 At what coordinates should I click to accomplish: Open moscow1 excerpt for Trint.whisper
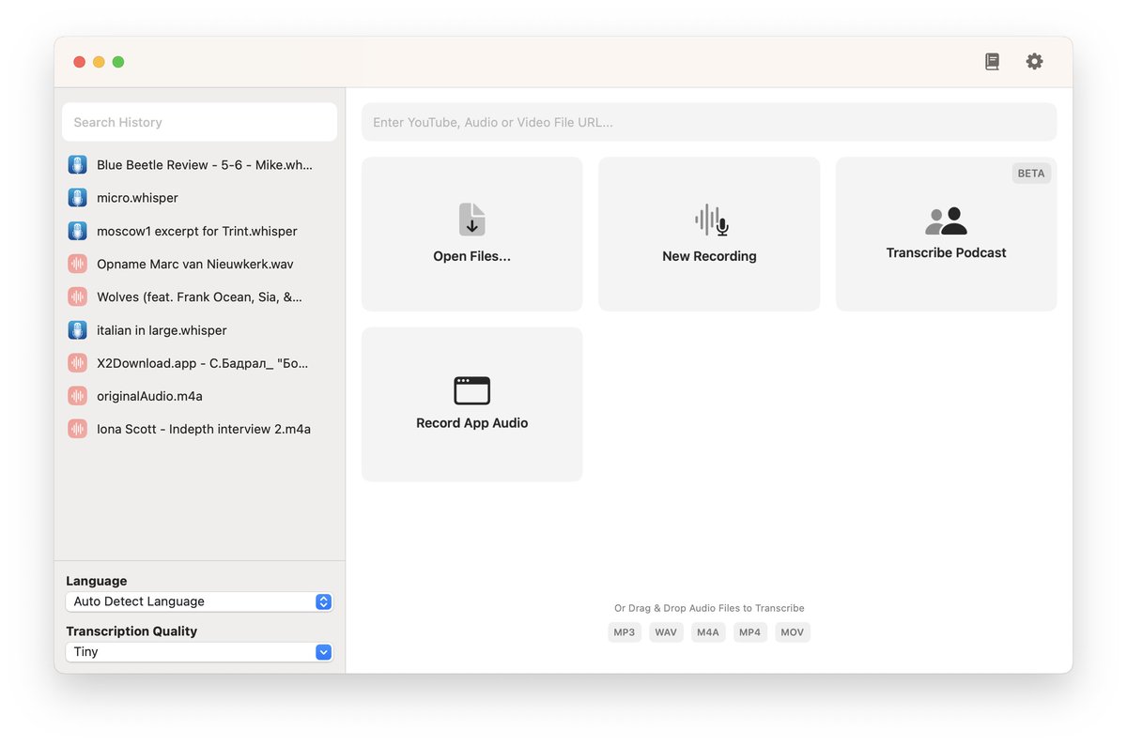click(x=199, y=231)
